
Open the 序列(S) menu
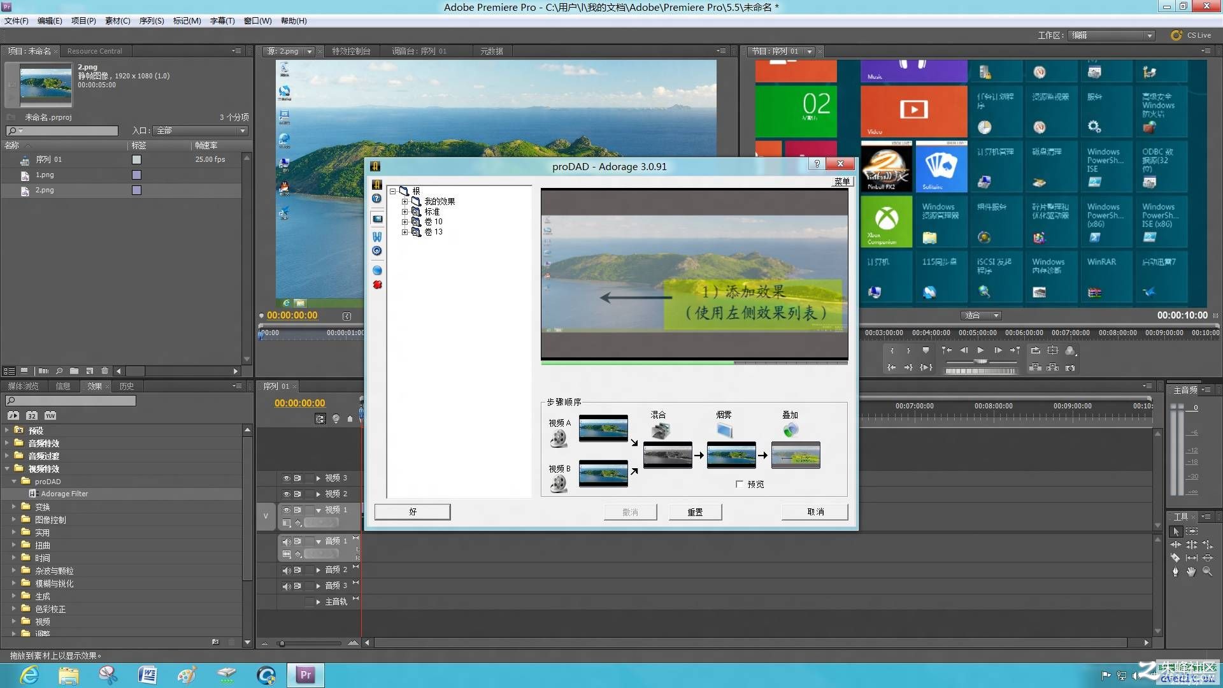(x=152, y=21)
